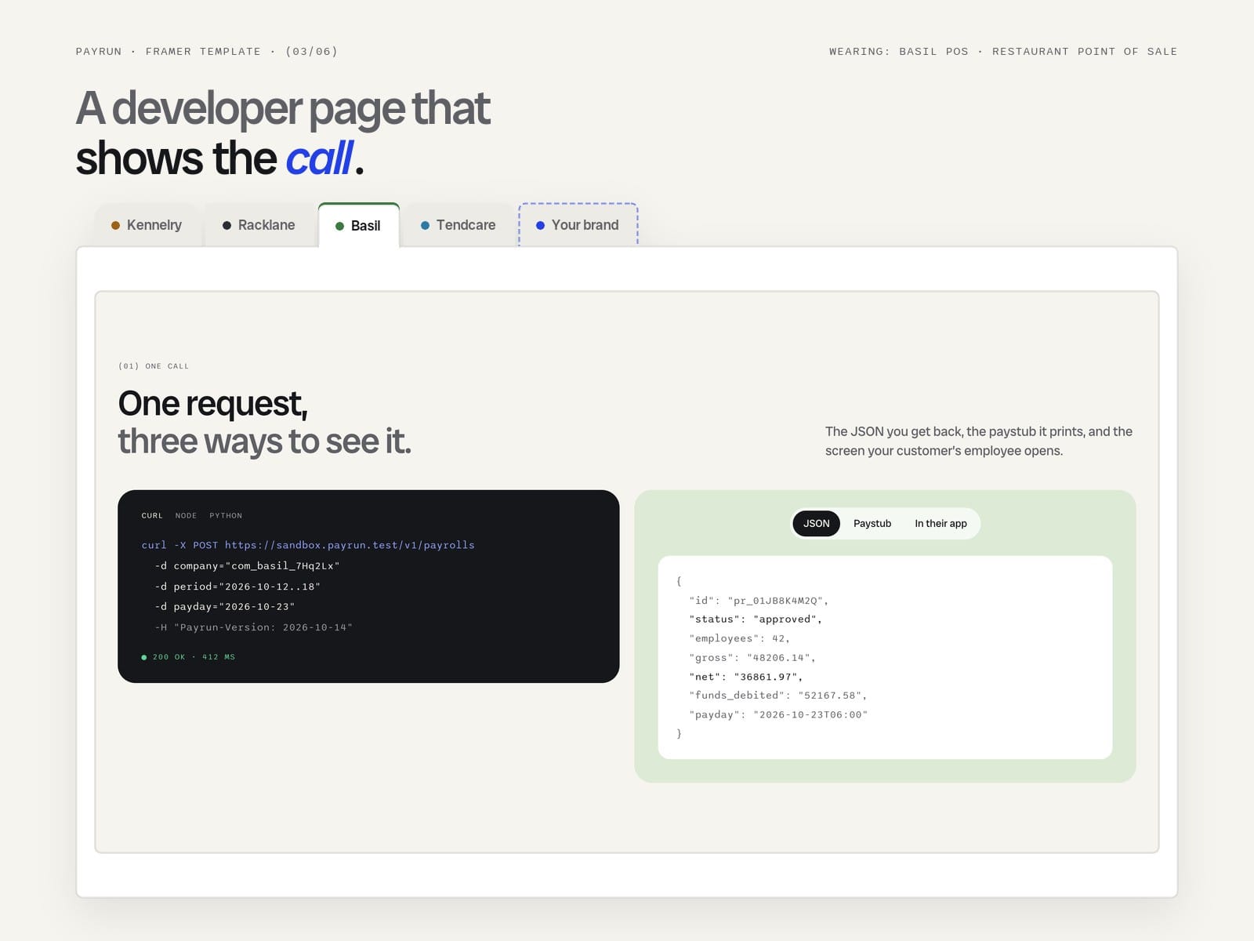This screenshot has width=1254, height=941.
Task: Click the "net": "36861.97" JSON line
Action: tap(746, 677)
